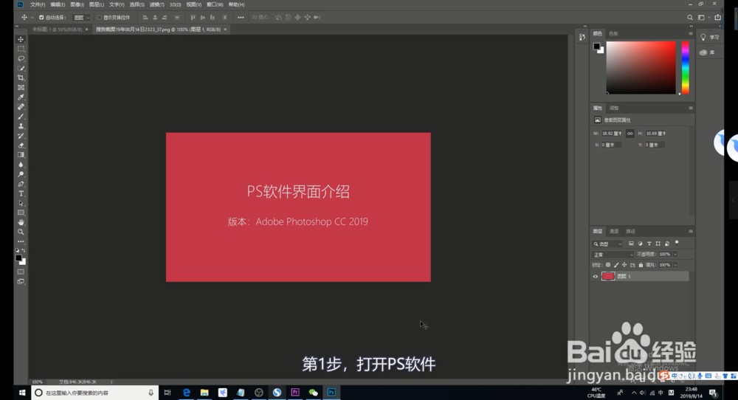Open the Edit Toolbar three-dots button
Image resolution: width=738 pixels, height=400 pixels.
click(21, 241)
